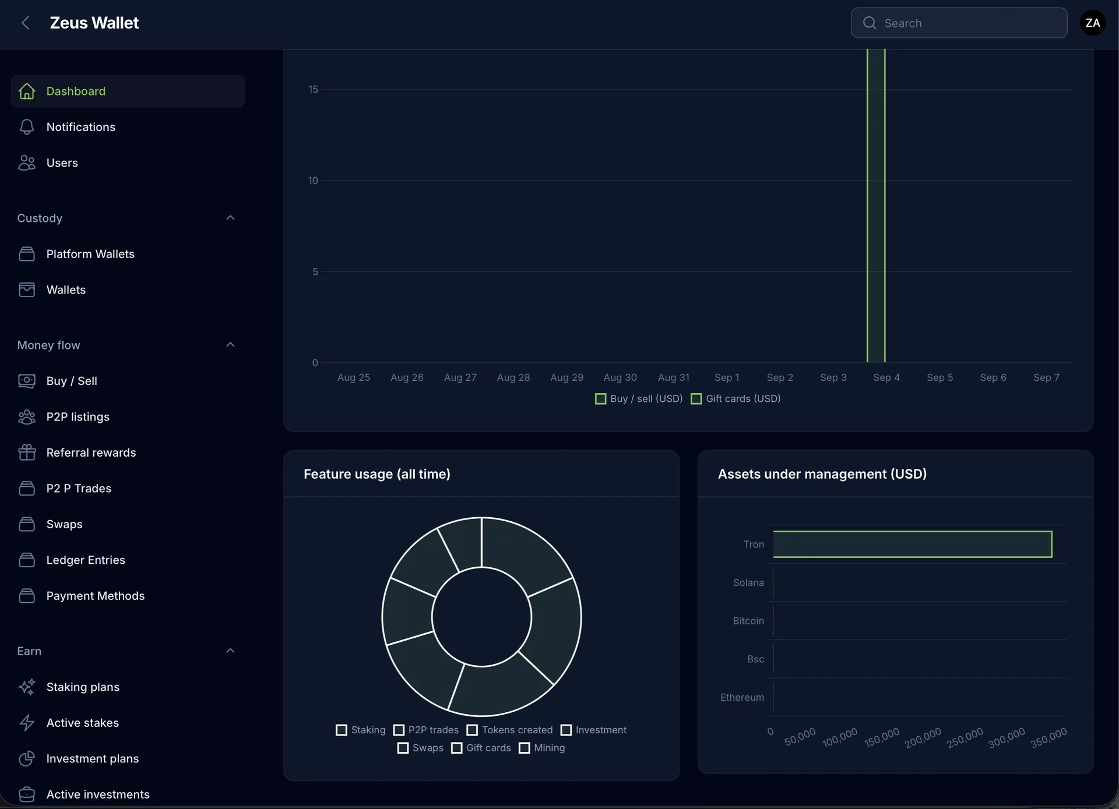Viewport: 1119px width, 809px height.
Task: Toggle the Mining legend box
Action: [x=525, y=748]
